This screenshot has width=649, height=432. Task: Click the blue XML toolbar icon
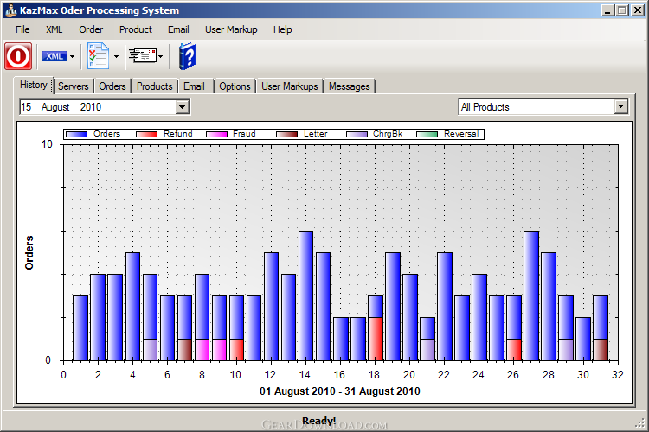coord(55,56)
